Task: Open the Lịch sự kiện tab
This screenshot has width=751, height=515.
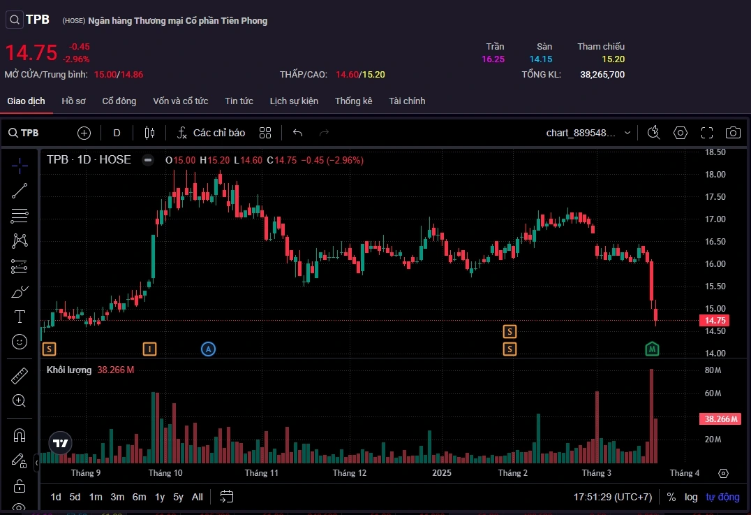Action: tap(294, 101)
